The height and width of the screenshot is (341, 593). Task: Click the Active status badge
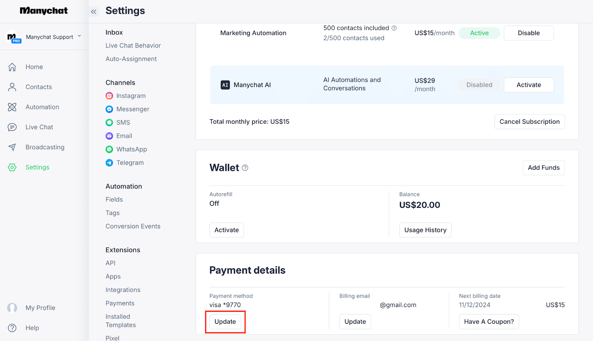(x=479, y=33)
